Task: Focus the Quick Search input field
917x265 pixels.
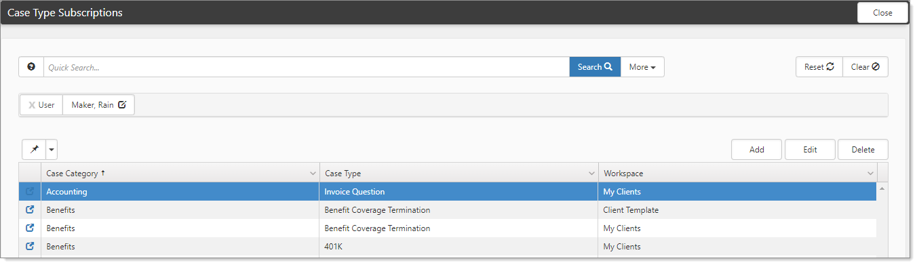Action: pos(307,67)
